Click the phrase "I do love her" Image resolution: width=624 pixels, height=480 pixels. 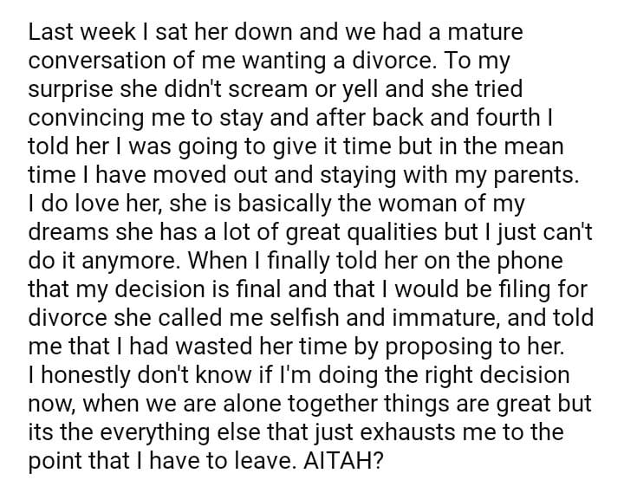81,202
